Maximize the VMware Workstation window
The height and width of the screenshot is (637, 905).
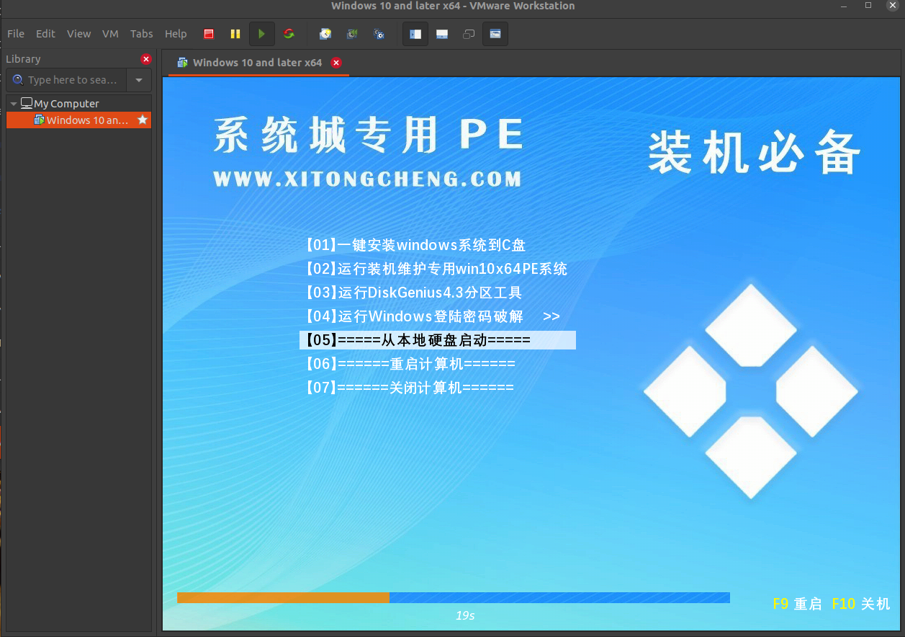coord(868,6)
